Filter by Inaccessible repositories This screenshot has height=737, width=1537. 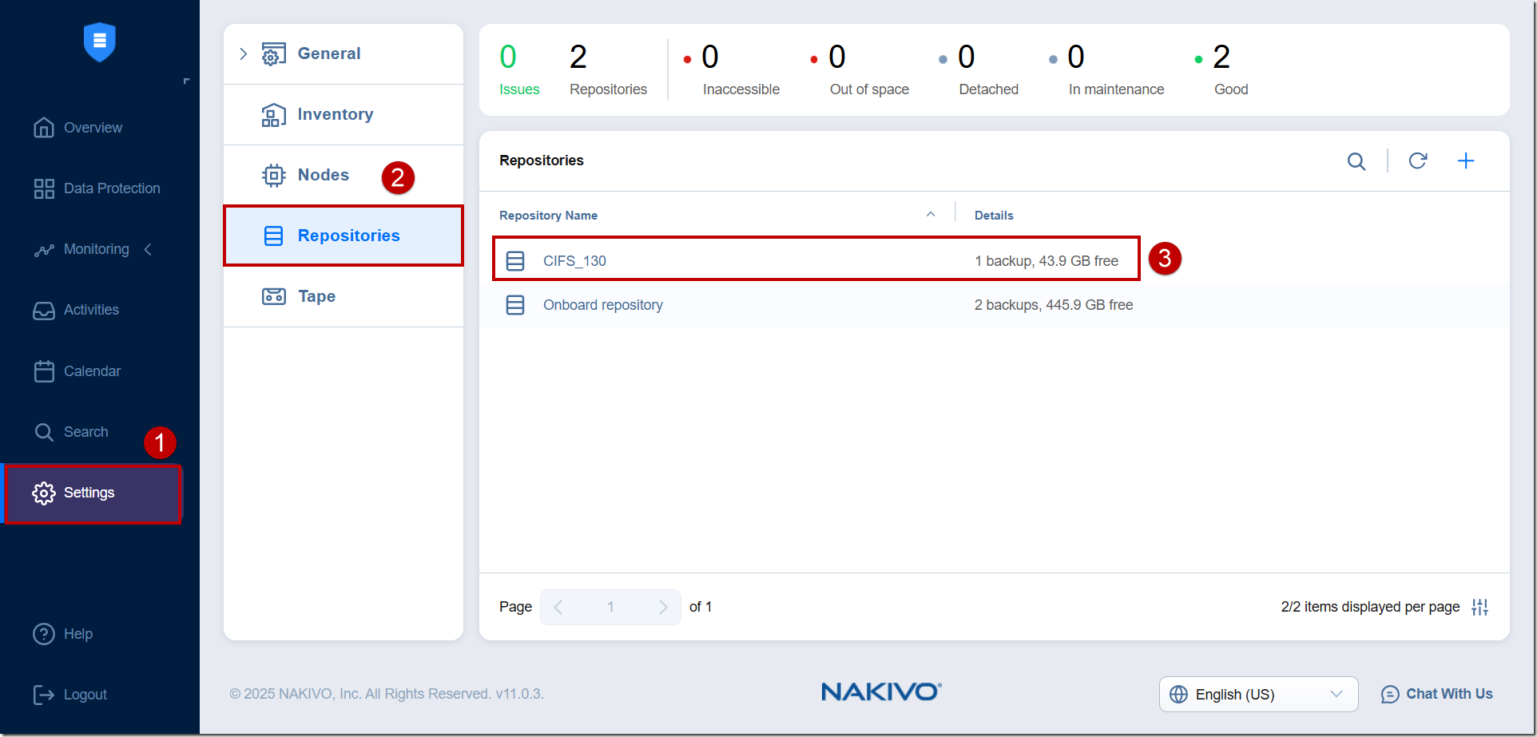click(x=732, y=70)
